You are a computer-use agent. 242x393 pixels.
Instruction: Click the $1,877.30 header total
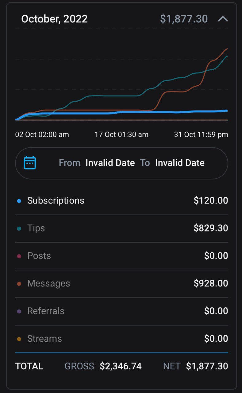click(x=184, y=19)
